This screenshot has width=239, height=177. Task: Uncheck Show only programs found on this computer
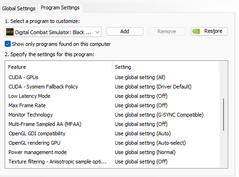(7, 44)
